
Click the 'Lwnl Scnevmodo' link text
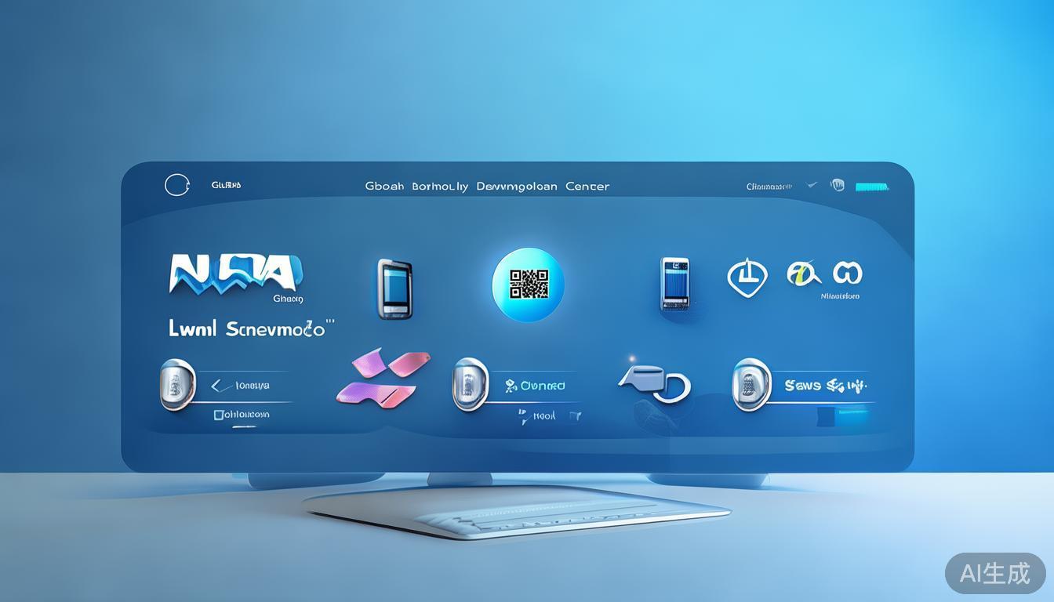tap(251, 328)
